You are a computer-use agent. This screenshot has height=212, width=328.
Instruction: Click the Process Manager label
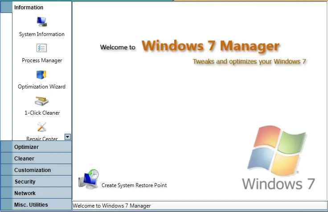(42, 60)
